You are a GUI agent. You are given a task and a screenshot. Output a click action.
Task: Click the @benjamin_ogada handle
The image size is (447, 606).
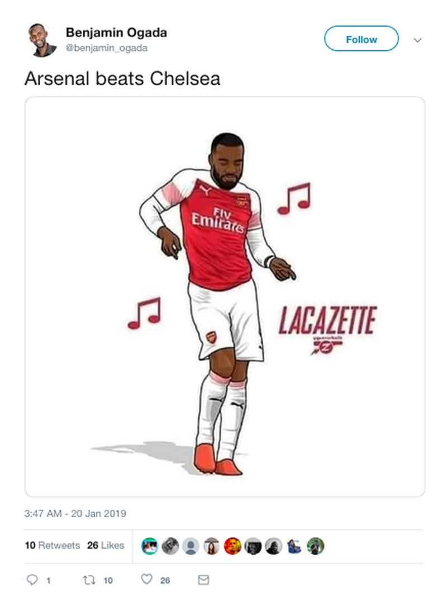coord(107,48)
